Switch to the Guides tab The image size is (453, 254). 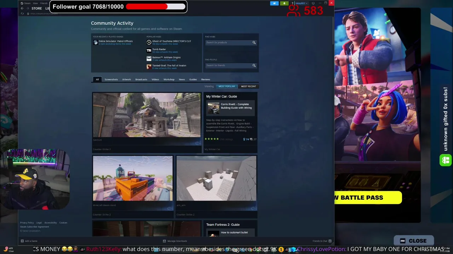[x=193, y=79]
